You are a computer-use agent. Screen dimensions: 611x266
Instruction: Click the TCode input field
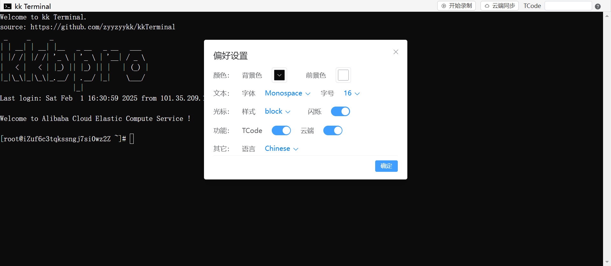568,6
